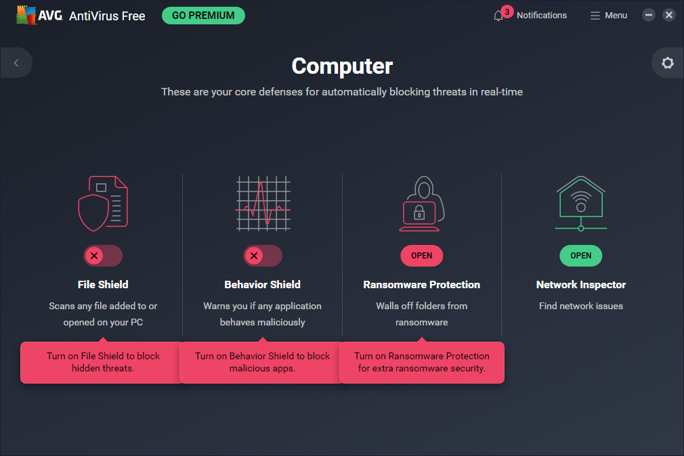Image resolution: width=684 pixels, height=456 pixels.
Task: Click the Ransomware Protection hacker laptop icon
Action: (x=422, y=203)
